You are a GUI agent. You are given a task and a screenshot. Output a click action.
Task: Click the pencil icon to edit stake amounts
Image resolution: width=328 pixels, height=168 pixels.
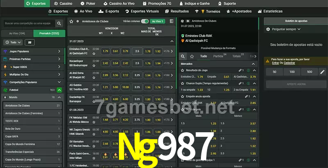(x=322, y=72)
